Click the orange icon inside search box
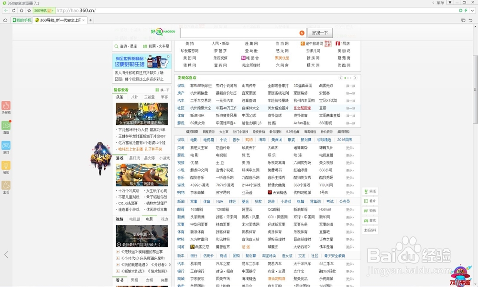The image size is (478, 287). [302, 33]
